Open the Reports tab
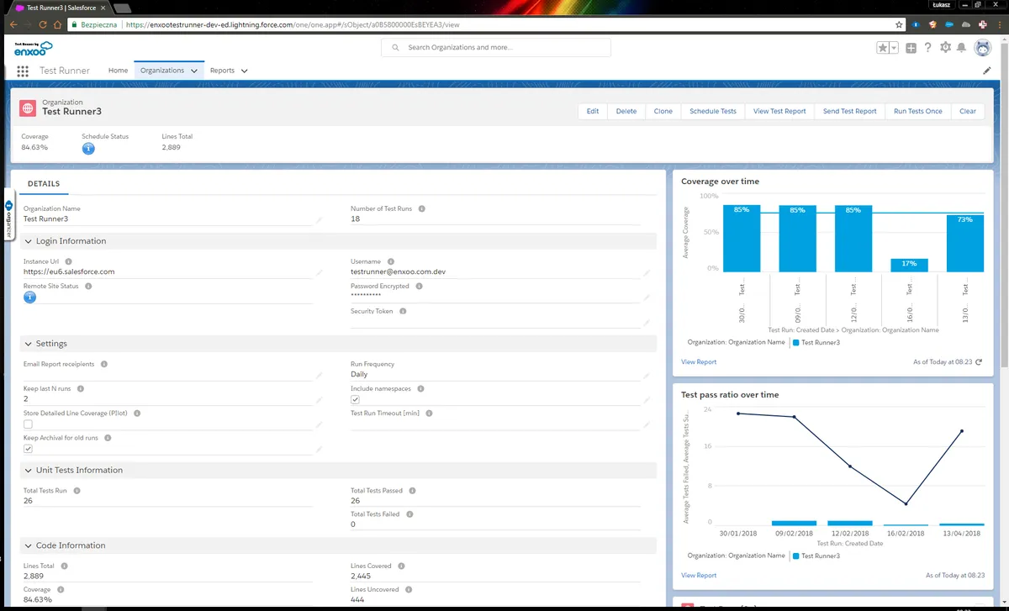The image size is (1009, 611). coord(222,71)
